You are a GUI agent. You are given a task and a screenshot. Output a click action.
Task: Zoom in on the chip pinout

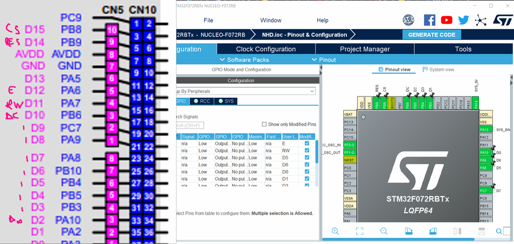pyautogui.click(x=335, y=231)
